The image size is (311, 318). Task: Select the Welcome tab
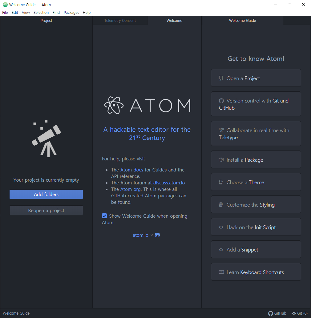[174, 21]
